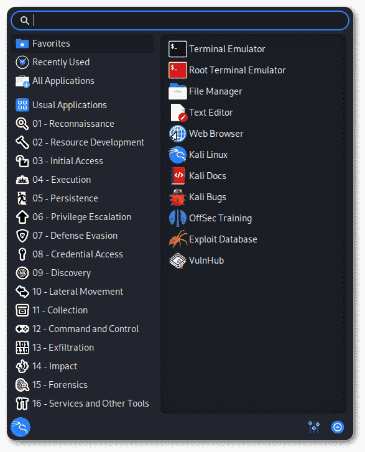Click the Recently Used clock icon

click(22, 62)
